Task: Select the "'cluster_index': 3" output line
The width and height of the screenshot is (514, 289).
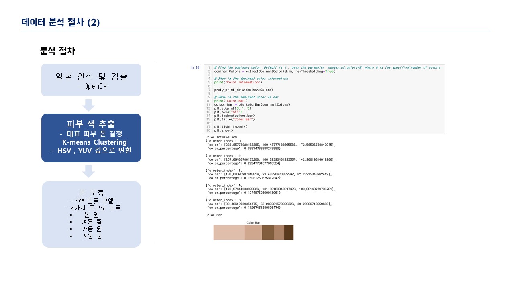Action: pyautogui.click(x=224, y=200)
